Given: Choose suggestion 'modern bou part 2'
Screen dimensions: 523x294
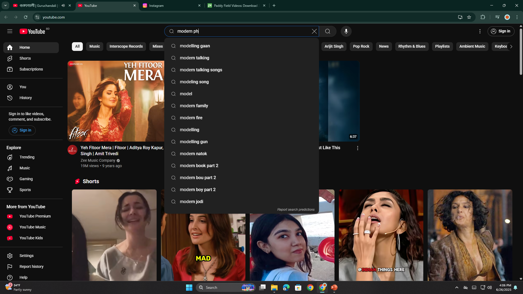Looking at the screenshot, I should (x=242, y=178).
